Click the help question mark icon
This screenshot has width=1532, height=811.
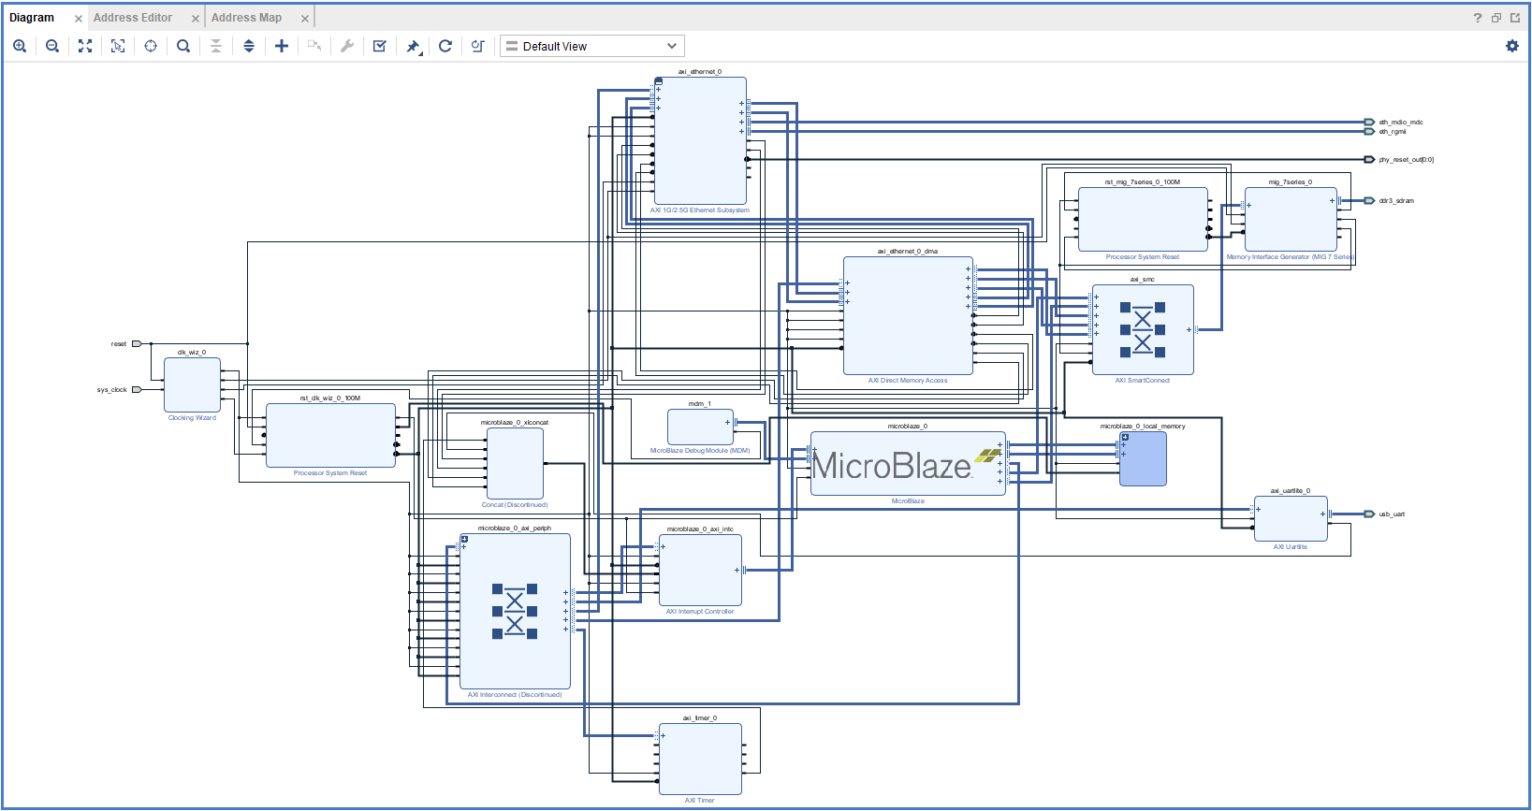1478,18
